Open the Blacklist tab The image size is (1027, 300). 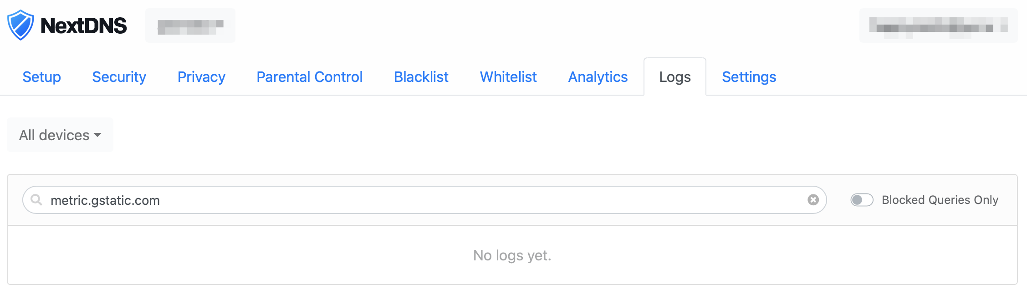pos(420,77)
